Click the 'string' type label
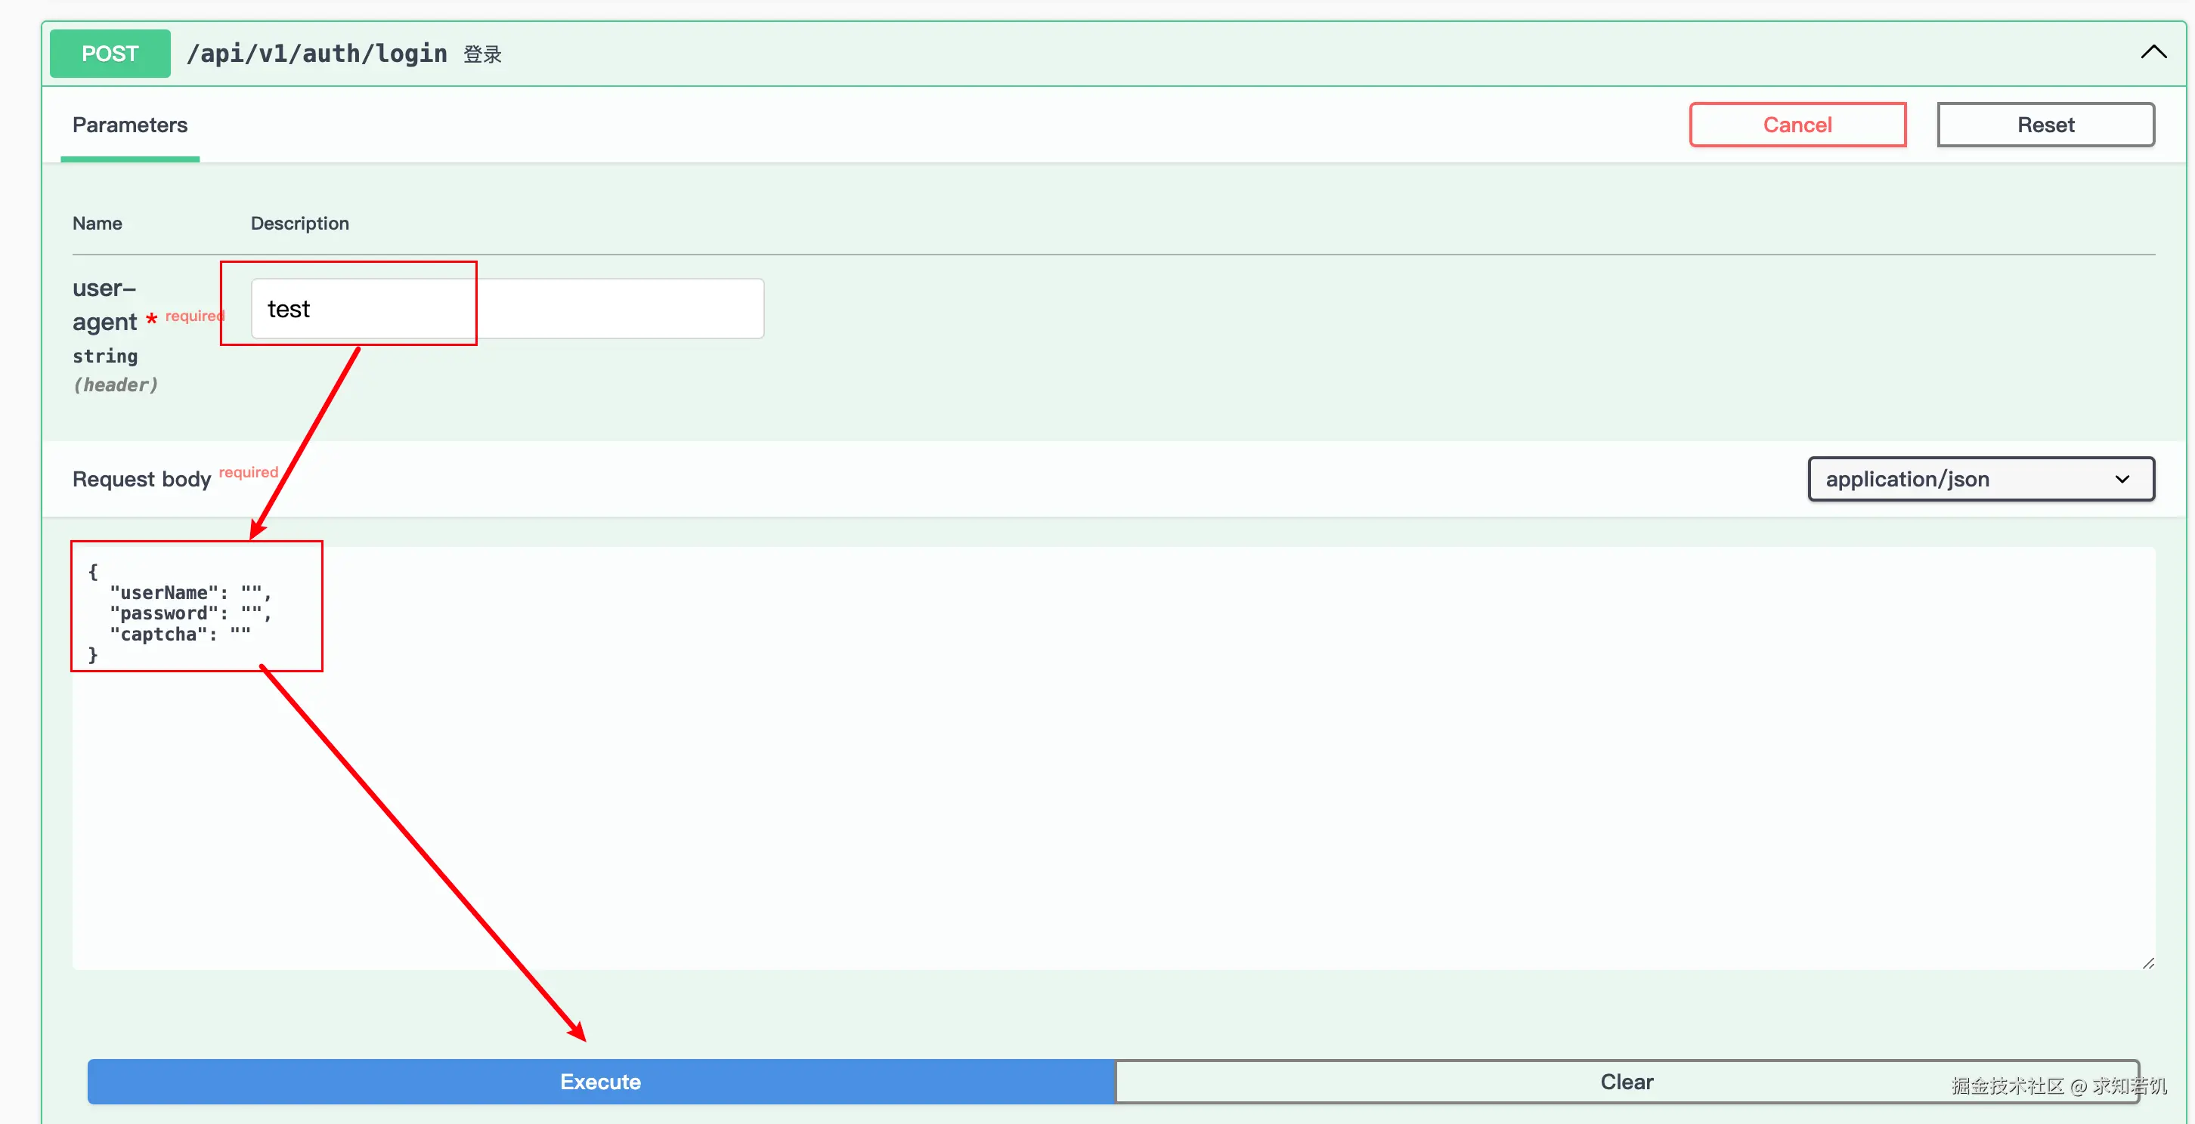The image size is (2195, 1124). 105,356
